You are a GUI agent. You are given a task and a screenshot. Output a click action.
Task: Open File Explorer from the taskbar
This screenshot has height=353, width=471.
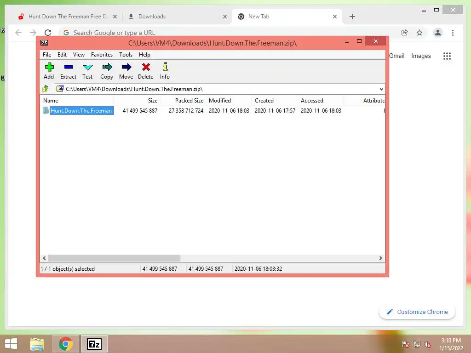[x=37, y=344]
